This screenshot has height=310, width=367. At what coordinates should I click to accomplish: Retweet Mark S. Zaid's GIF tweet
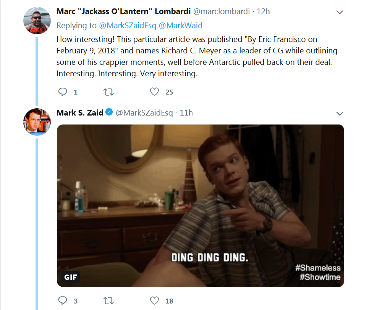108,300
